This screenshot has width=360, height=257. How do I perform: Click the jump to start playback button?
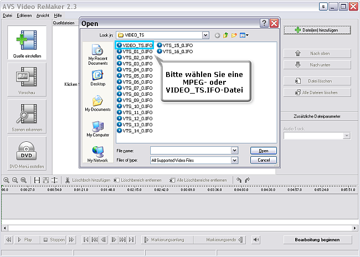[86, 240]
